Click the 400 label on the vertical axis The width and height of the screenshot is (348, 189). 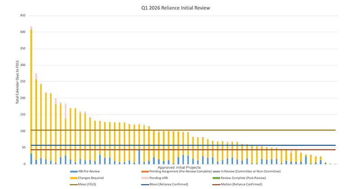coord(22,32)
